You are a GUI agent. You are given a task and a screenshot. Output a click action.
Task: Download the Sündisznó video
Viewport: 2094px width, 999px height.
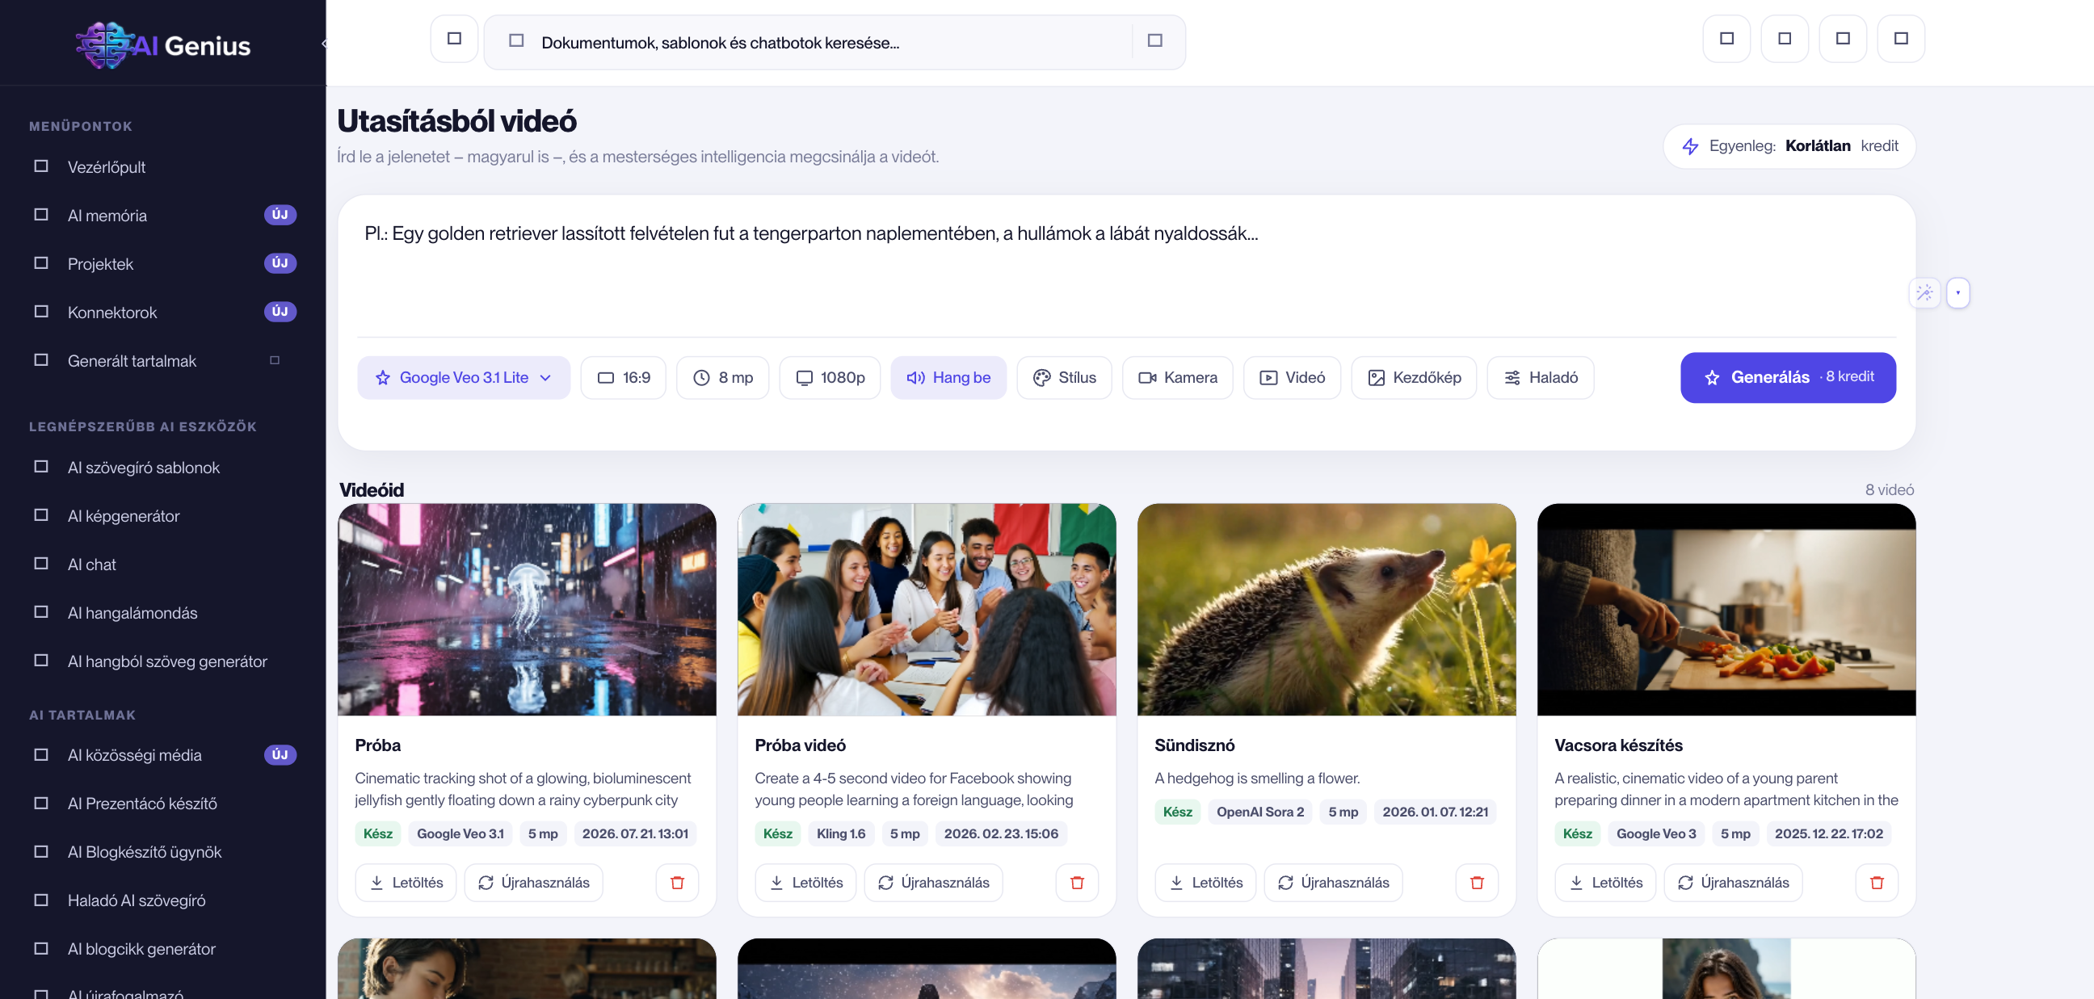(x=1205, y=883)
